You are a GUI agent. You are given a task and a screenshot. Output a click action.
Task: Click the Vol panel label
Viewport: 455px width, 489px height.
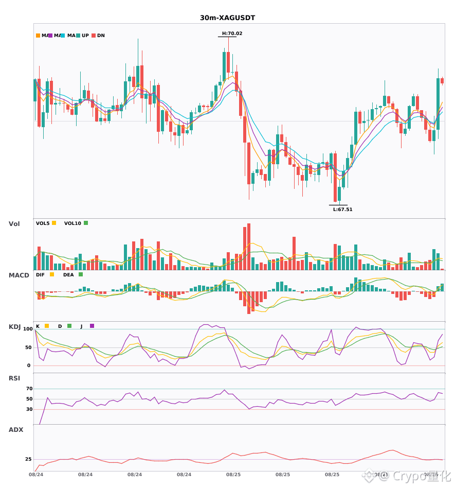pyautogui.click(x=14, y=223)
